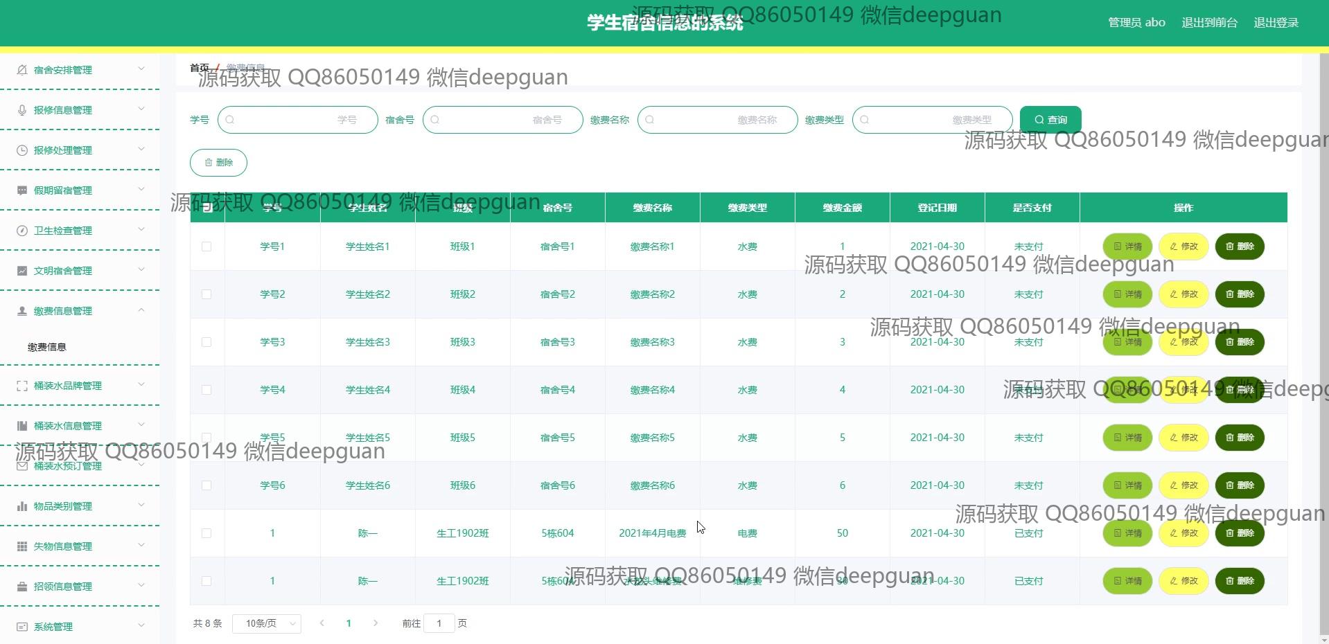The image size is (1329, 644).
Task: Click the clock icon beside 报修处理管理
Action: 22,150
